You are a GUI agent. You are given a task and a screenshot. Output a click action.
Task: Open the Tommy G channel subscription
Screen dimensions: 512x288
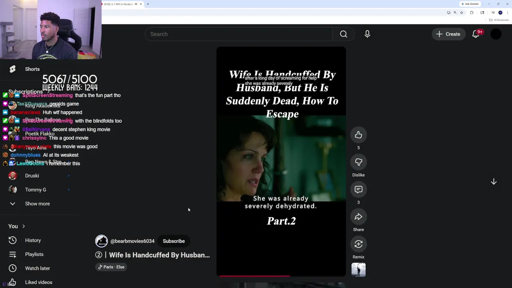click(x=36, y=190)
